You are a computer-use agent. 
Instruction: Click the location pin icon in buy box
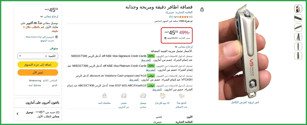click(x=57, y=37)
